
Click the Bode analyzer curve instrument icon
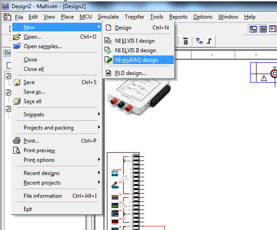[x=115, y=213]
